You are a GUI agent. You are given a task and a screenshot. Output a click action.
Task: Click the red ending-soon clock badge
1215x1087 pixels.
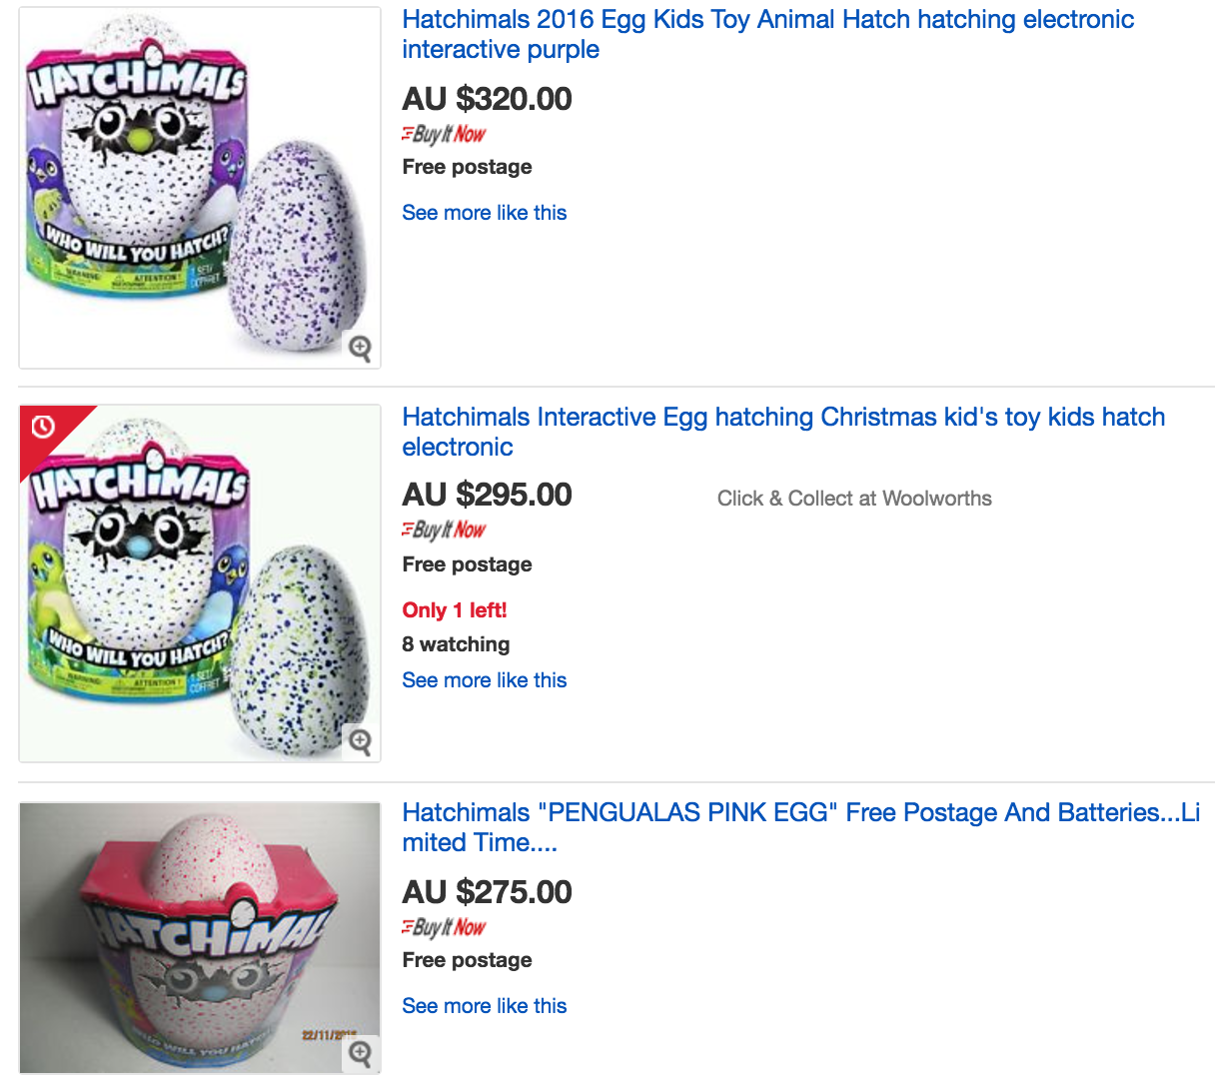tap(43, 428)
